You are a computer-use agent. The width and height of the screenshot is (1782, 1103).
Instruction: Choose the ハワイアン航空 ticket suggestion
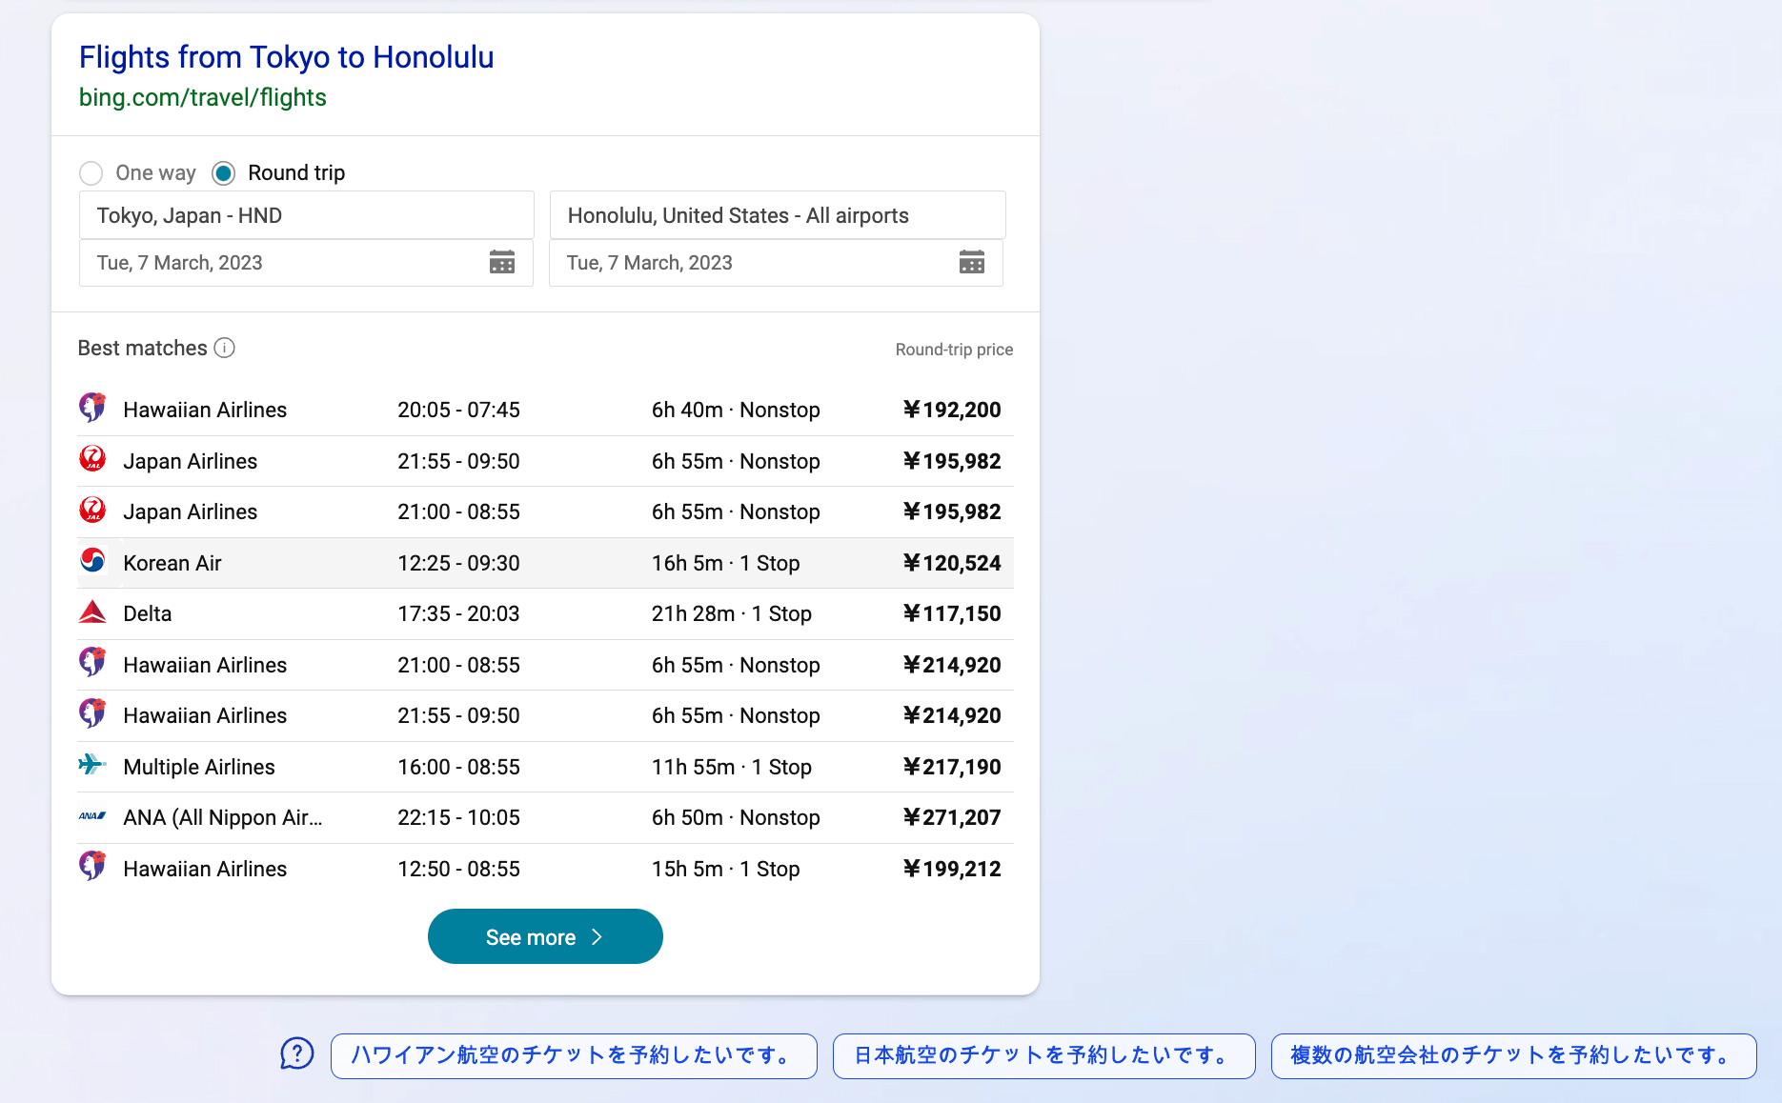[x=574, y=1055]
